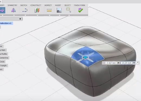Select the Modify edit form icon
141x101 pixels.
[x=2, y=10]
